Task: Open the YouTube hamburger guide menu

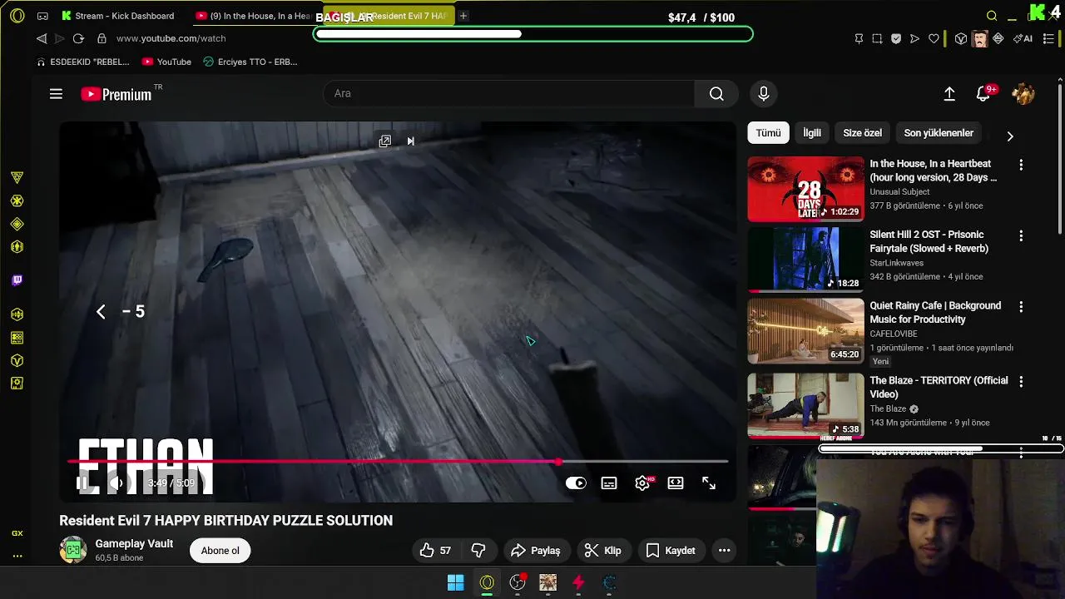Action: pyautogui.click(x=56, y=94)
